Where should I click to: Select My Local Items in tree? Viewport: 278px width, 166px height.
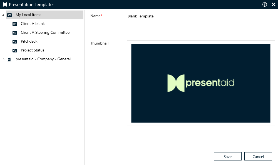click(44, 15)
